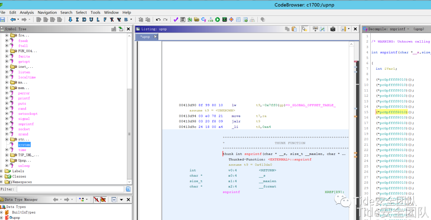Go back with the blue left arrow
The image size is (431, 220).
tap(13, 20)
